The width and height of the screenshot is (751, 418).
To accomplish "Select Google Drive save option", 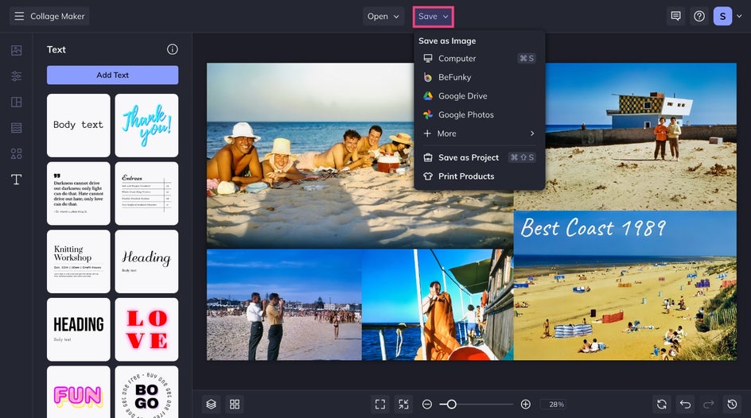I will coord(462,96).
